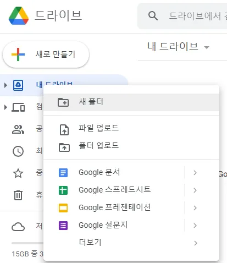Open the 더보기 menu entry
Image resolution: width=227 pixels, height=263 pixels.
[131, 243]
